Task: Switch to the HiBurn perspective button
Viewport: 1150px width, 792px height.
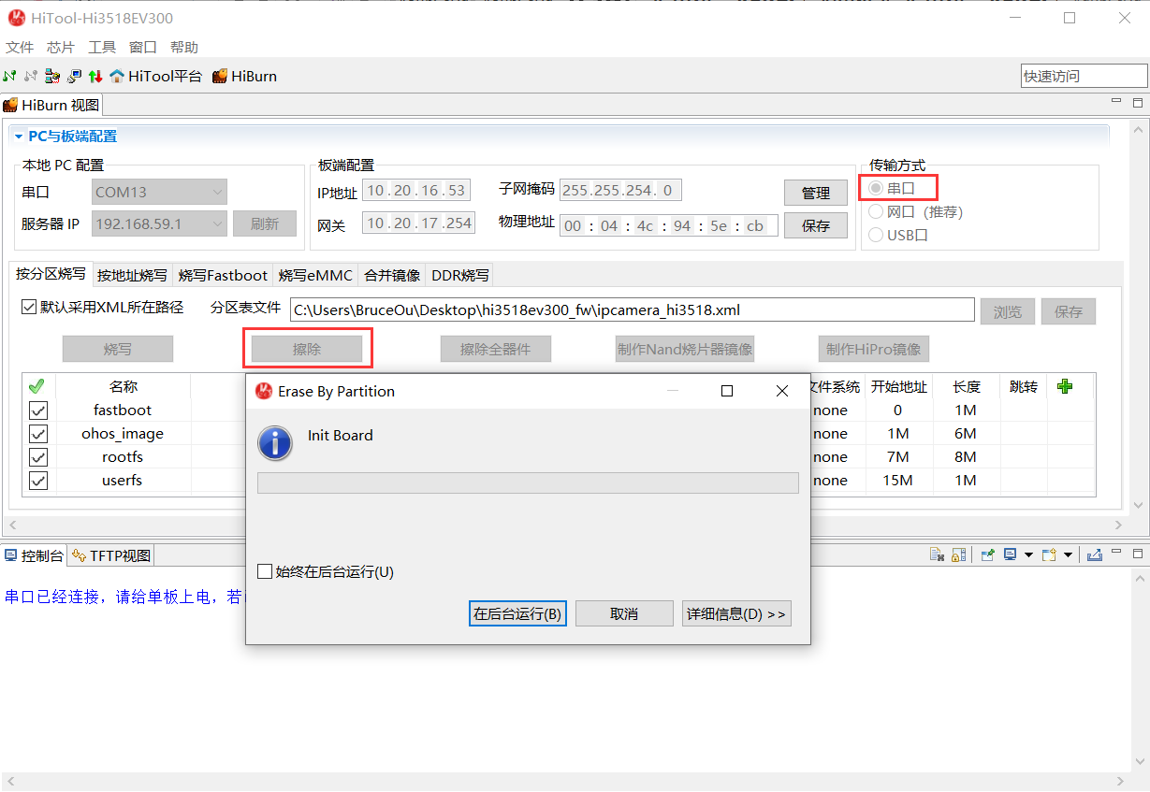Action: point(244,76)
